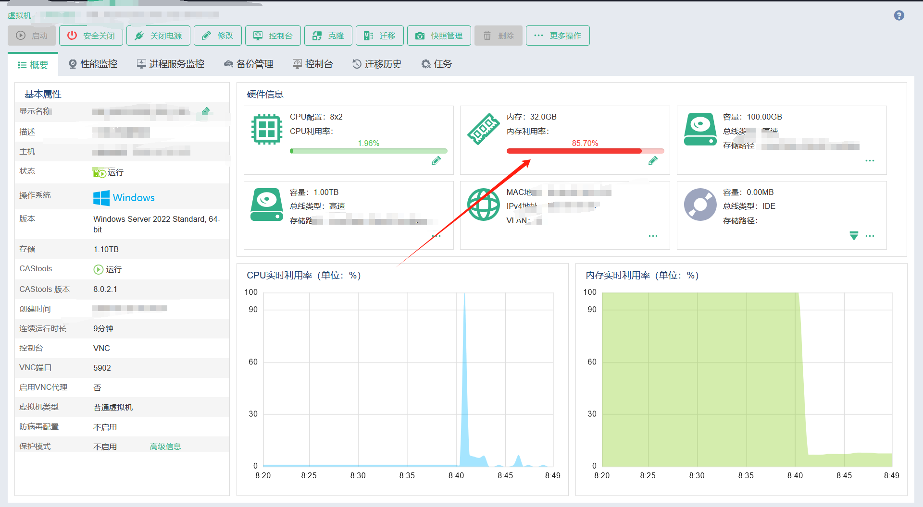
Task: Click the memory RAM module icon
Action: [x=484, y=129]
